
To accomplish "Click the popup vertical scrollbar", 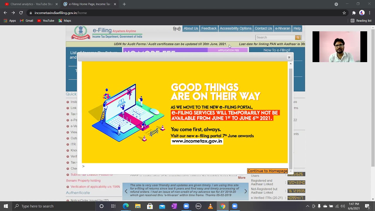I will (x=291, y=119).
